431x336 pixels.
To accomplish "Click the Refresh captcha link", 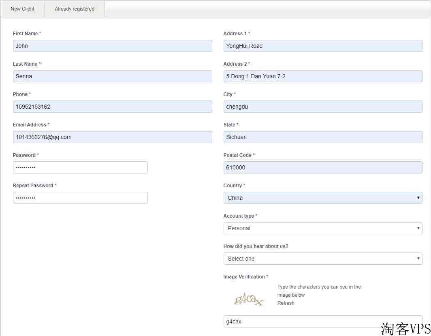I will click(x=286, y=303).
